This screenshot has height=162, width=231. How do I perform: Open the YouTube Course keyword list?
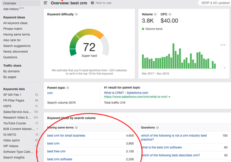(x=15, y=123)
